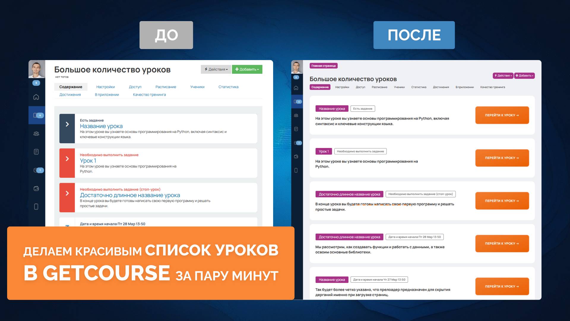Click the lightning icon on the pink Действия button

click(x=495, y=75)
